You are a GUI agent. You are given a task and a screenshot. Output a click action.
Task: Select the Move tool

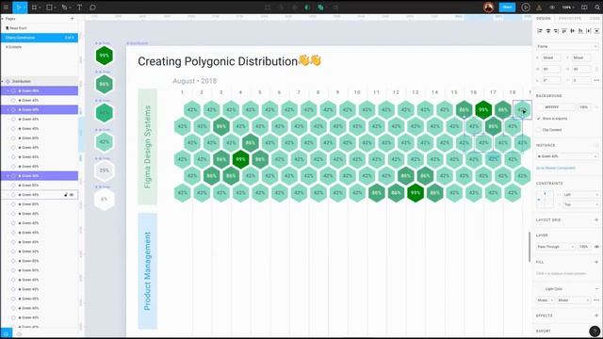pos(18,7)
